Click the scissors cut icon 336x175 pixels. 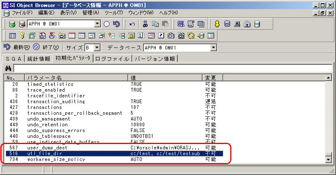(145, 24)
